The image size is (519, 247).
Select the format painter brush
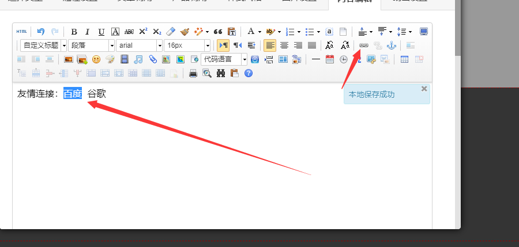point(185,32)
